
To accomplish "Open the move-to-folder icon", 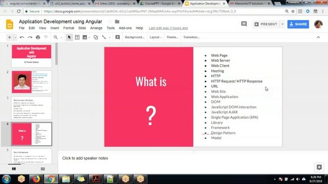I will (117, 21).
